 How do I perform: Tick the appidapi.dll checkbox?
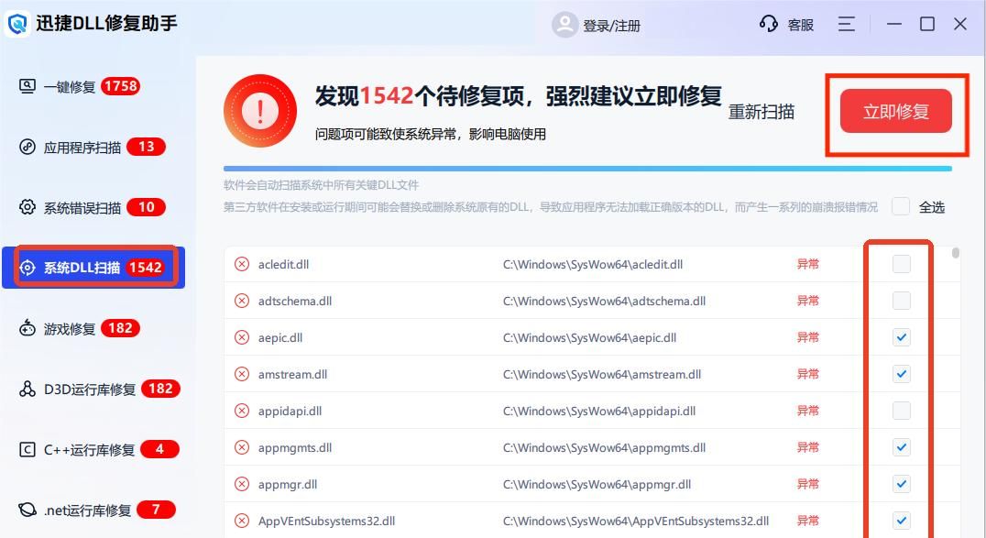click(902, 411)
